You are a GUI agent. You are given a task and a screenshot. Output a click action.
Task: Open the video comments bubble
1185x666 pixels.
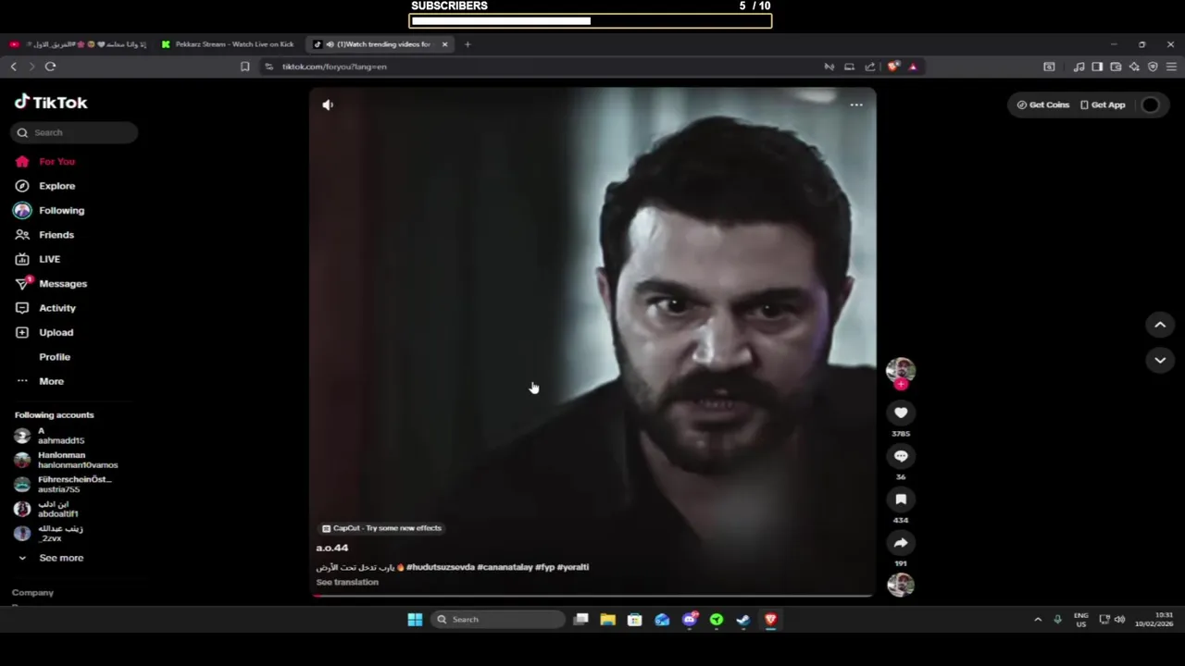click(901, 456)
